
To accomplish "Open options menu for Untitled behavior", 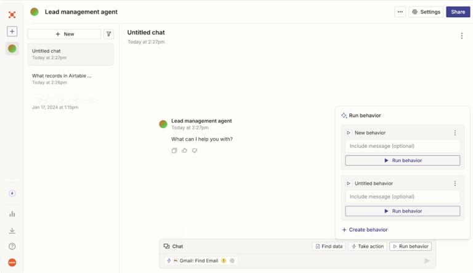I will click(x=455, y=183).
